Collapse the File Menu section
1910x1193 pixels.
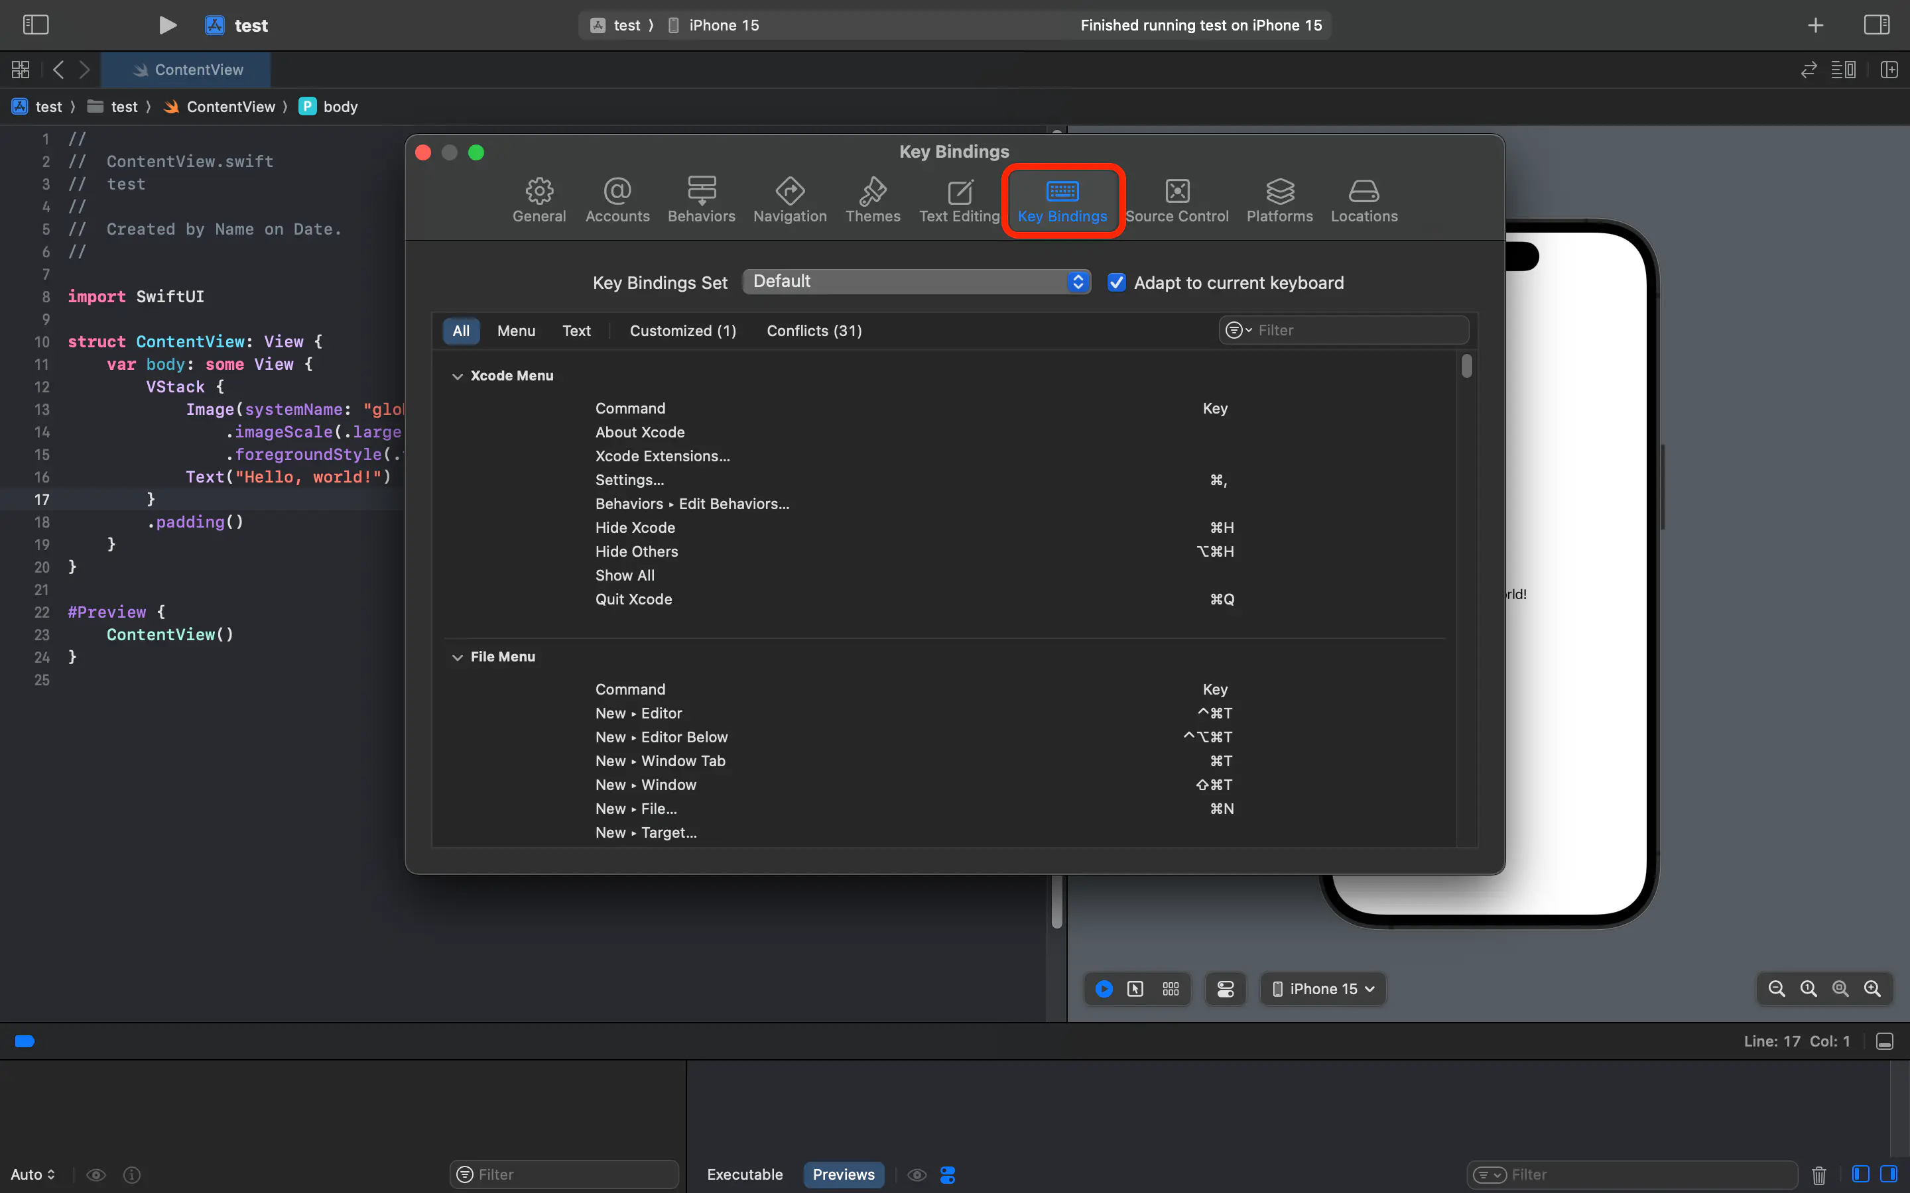click(457, 657)
